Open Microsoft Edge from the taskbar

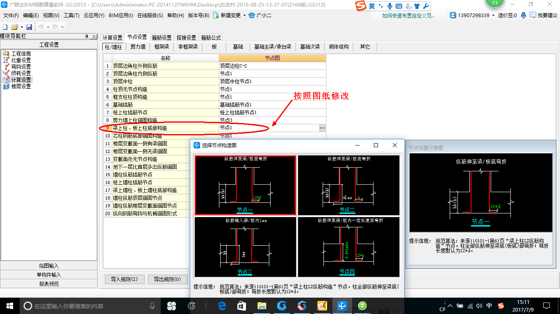tap(222, 305)
